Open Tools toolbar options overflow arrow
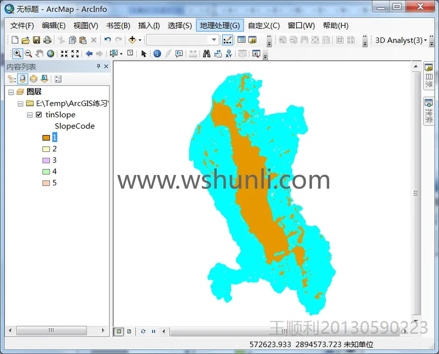The image size is (439, 354). coord(266,55)
